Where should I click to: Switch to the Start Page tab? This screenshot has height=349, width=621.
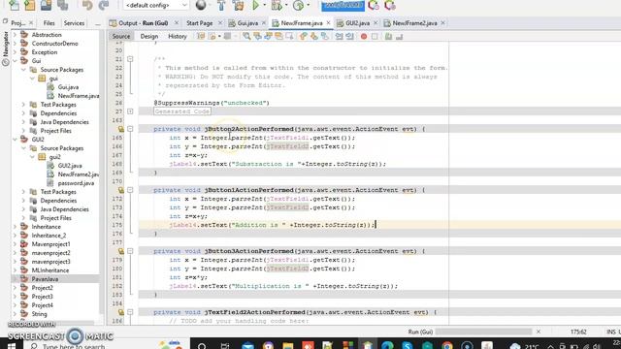pos(199,23)
